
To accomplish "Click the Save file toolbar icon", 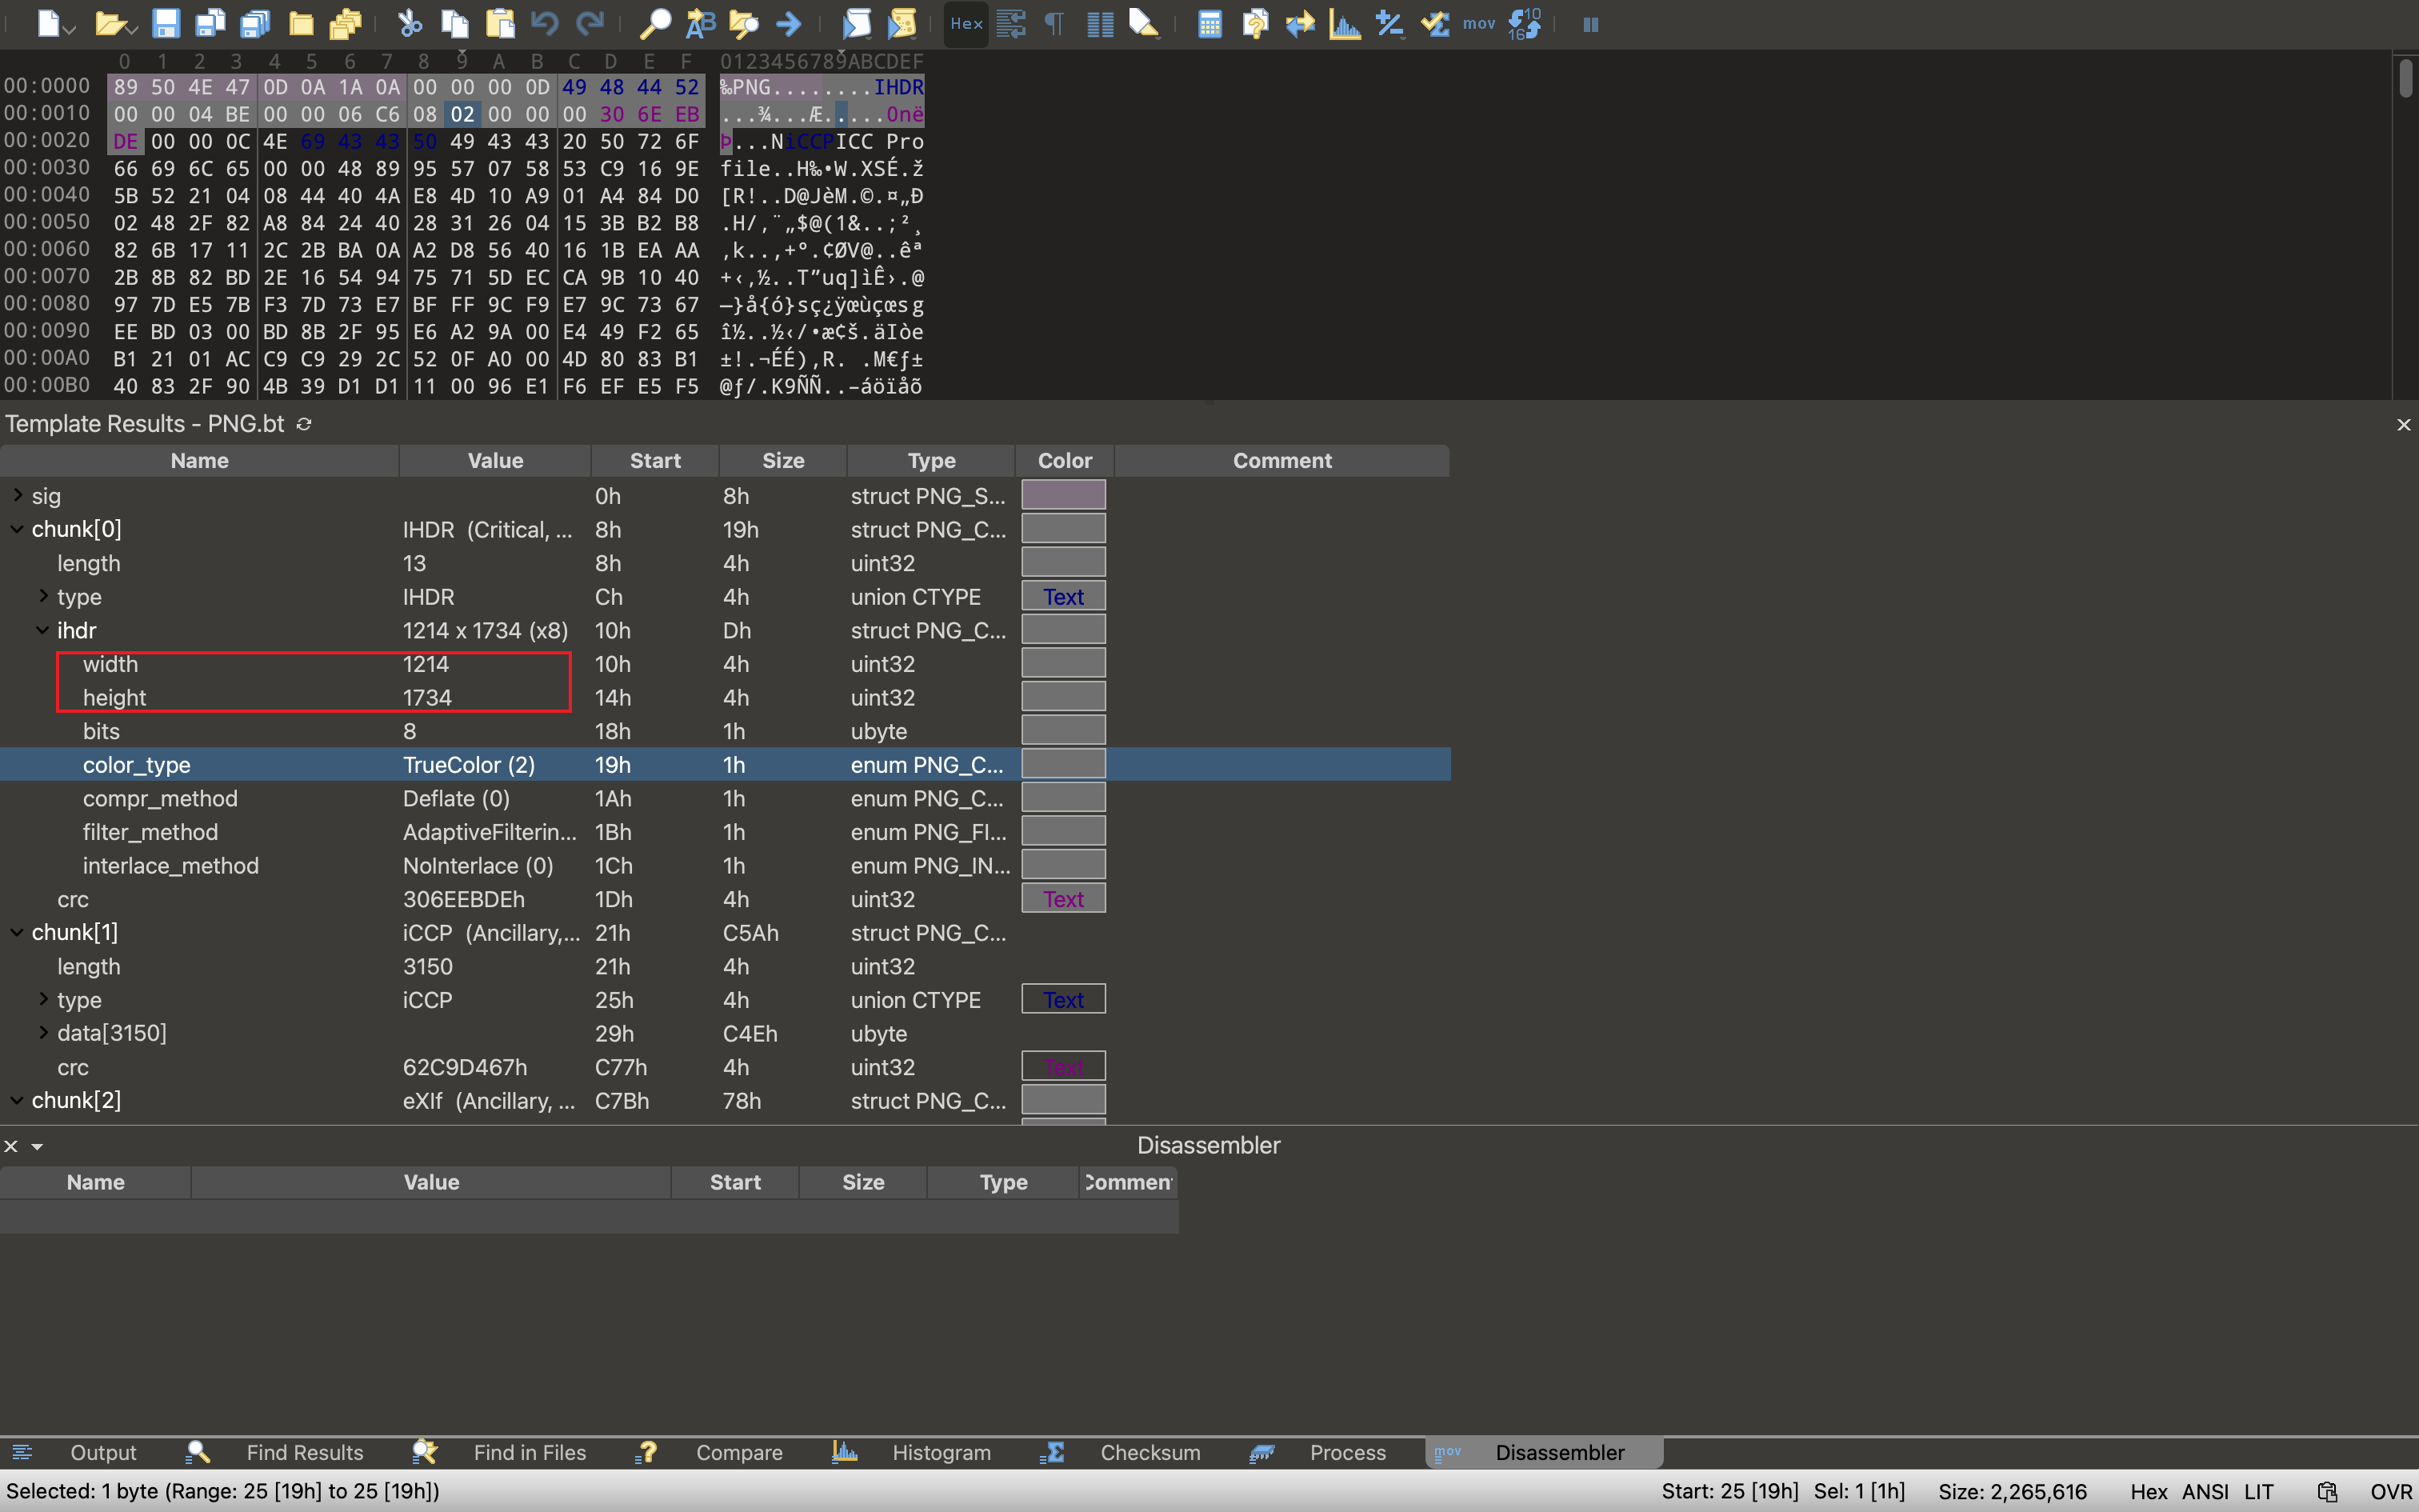I will (x=166, y=23).
